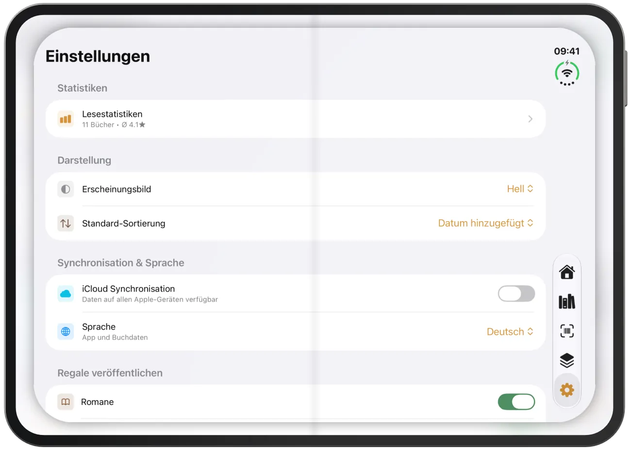This screenshot has height=450, width=631.
Task: Change sorting from 'Datum hinzugefügt'
Action: pyautogui.click(x=486, y=223)
